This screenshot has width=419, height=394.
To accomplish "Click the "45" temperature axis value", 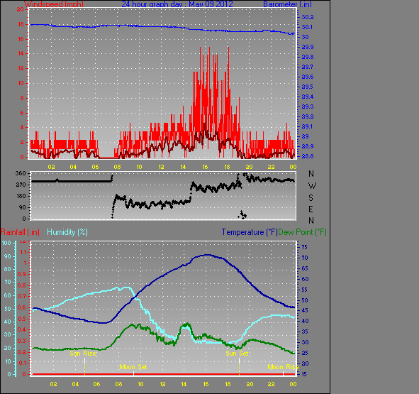I will click(304, 310).
